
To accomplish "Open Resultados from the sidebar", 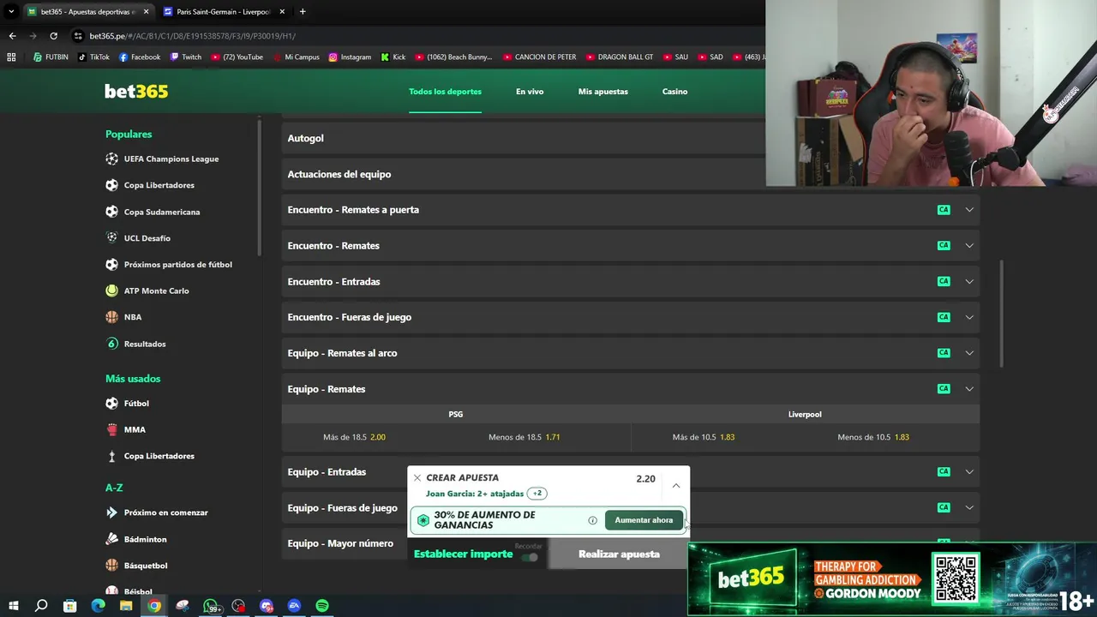I will coord(135,344).
